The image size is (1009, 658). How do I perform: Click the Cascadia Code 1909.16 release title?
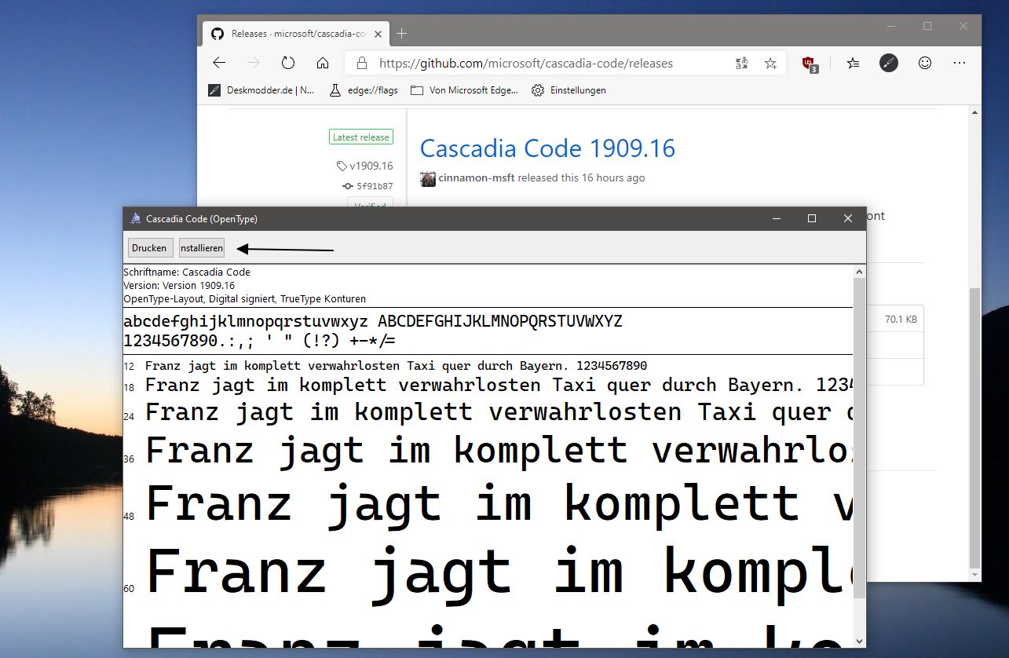click(547, 148)
